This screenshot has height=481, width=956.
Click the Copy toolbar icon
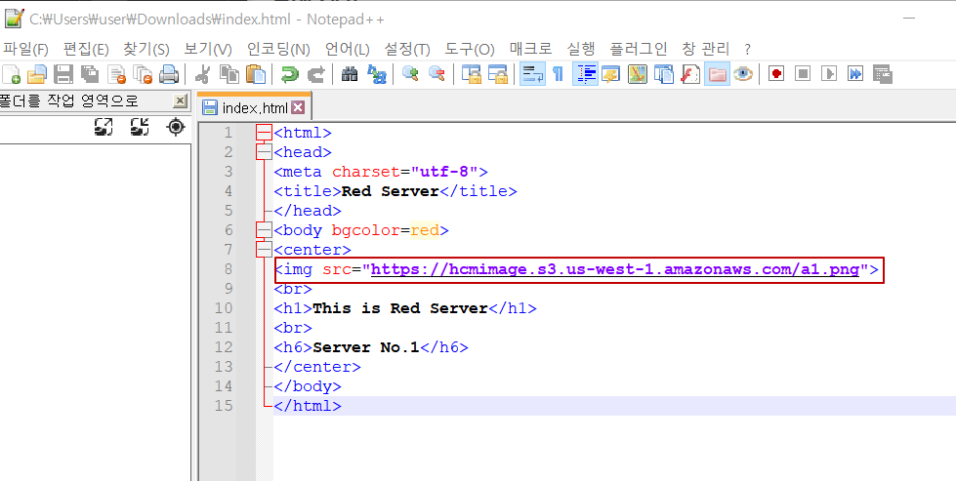[x=229, y=74]
